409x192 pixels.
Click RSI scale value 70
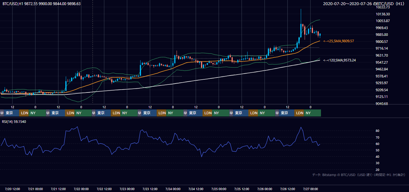tap(378, 137)
